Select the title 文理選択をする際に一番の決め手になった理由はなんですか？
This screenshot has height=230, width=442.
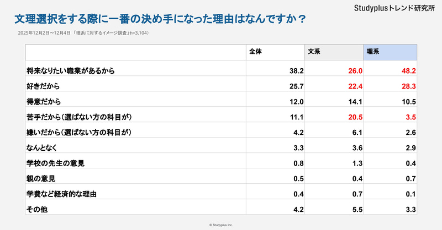[x=160, y=19]
